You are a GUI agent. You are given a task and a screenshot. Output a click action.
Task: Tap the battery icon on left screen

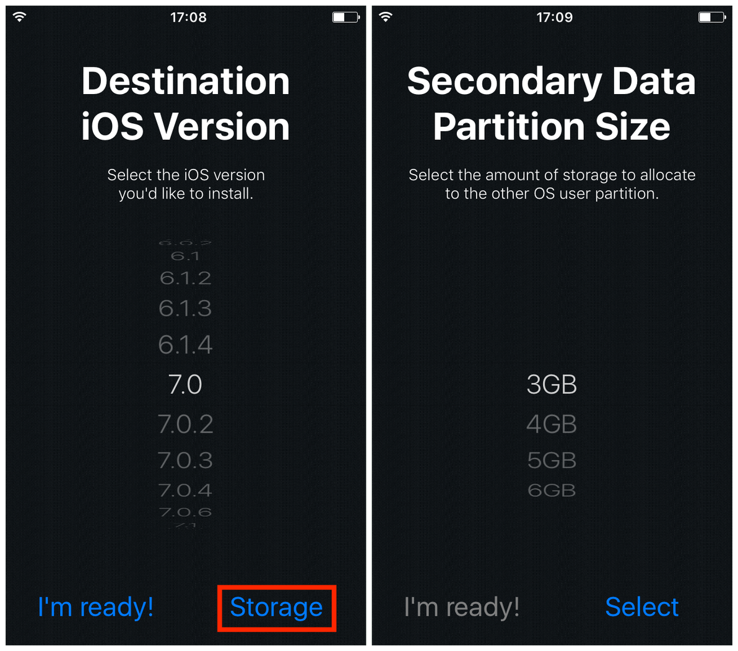coord(346,17)
